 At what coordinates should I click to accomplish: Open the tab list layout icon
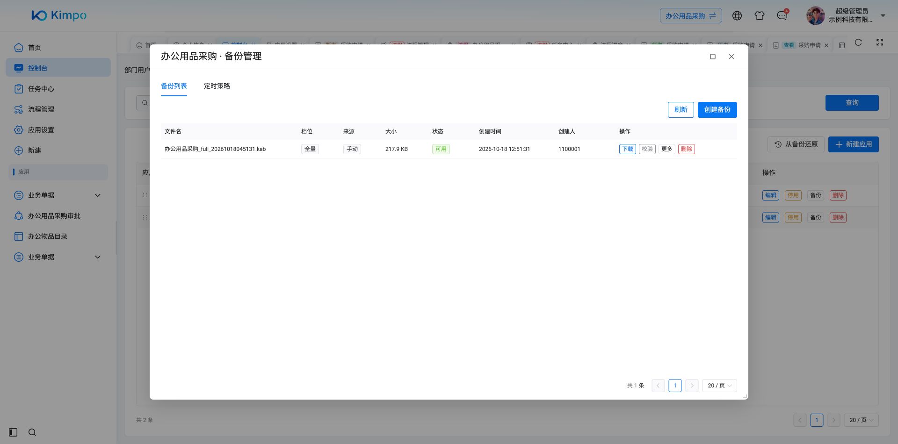tap(842, 45)
